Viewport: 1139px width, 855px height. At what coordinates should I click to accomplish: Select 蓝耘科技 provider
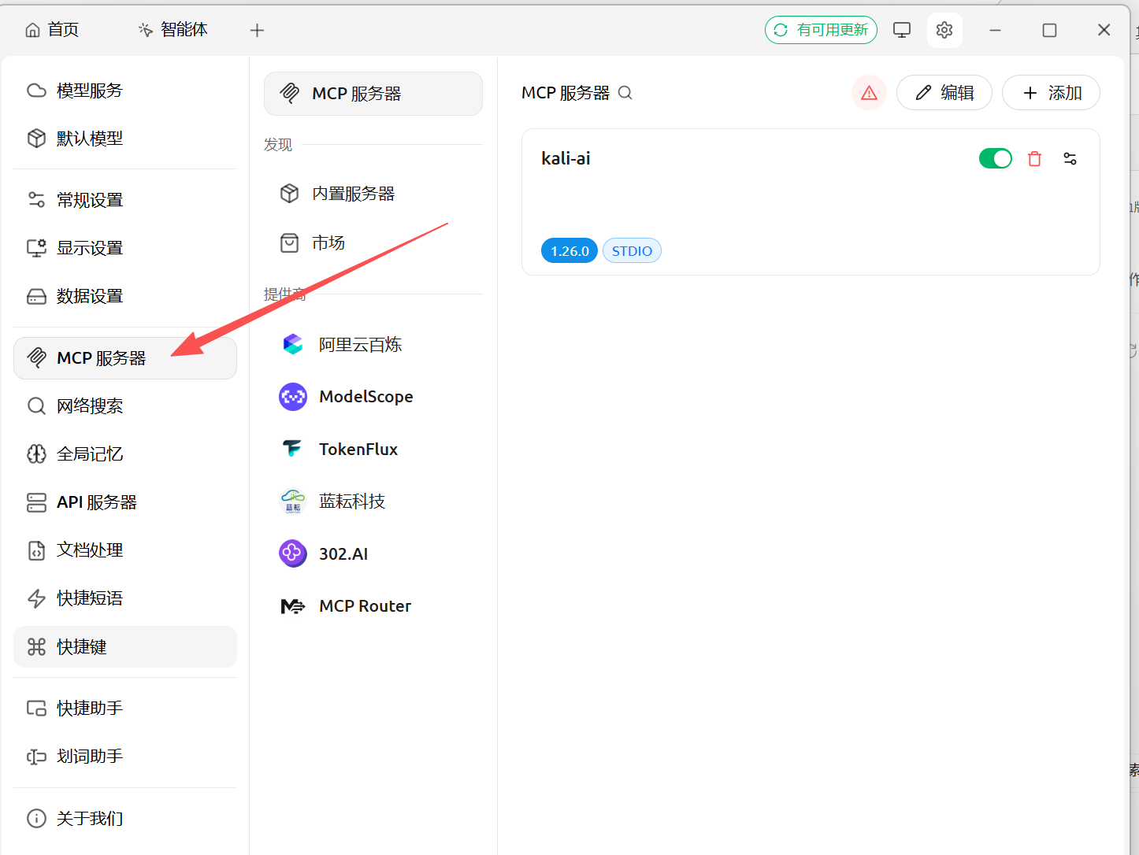tap(373, 502)
